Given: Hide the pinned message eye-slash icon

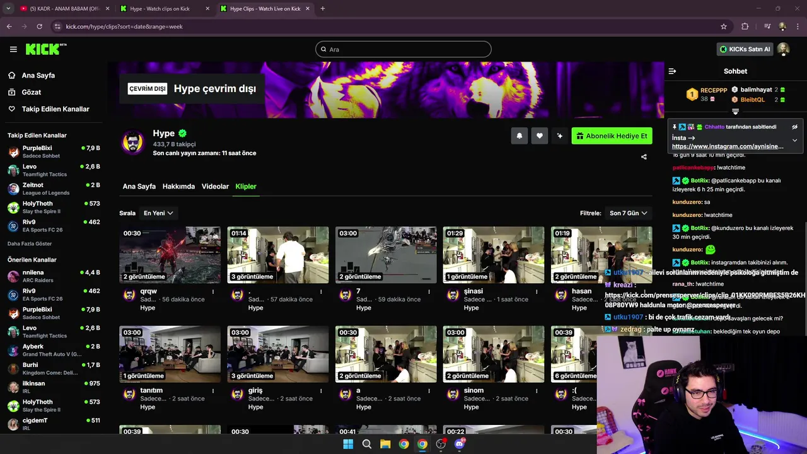Looking at the screenshot, I should point(794,127).
